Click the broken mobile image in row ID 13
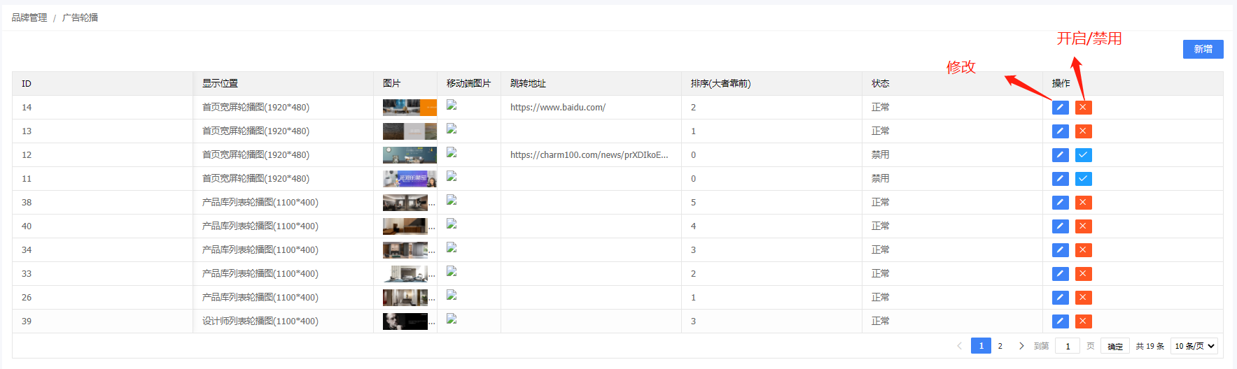 [452, 129]
